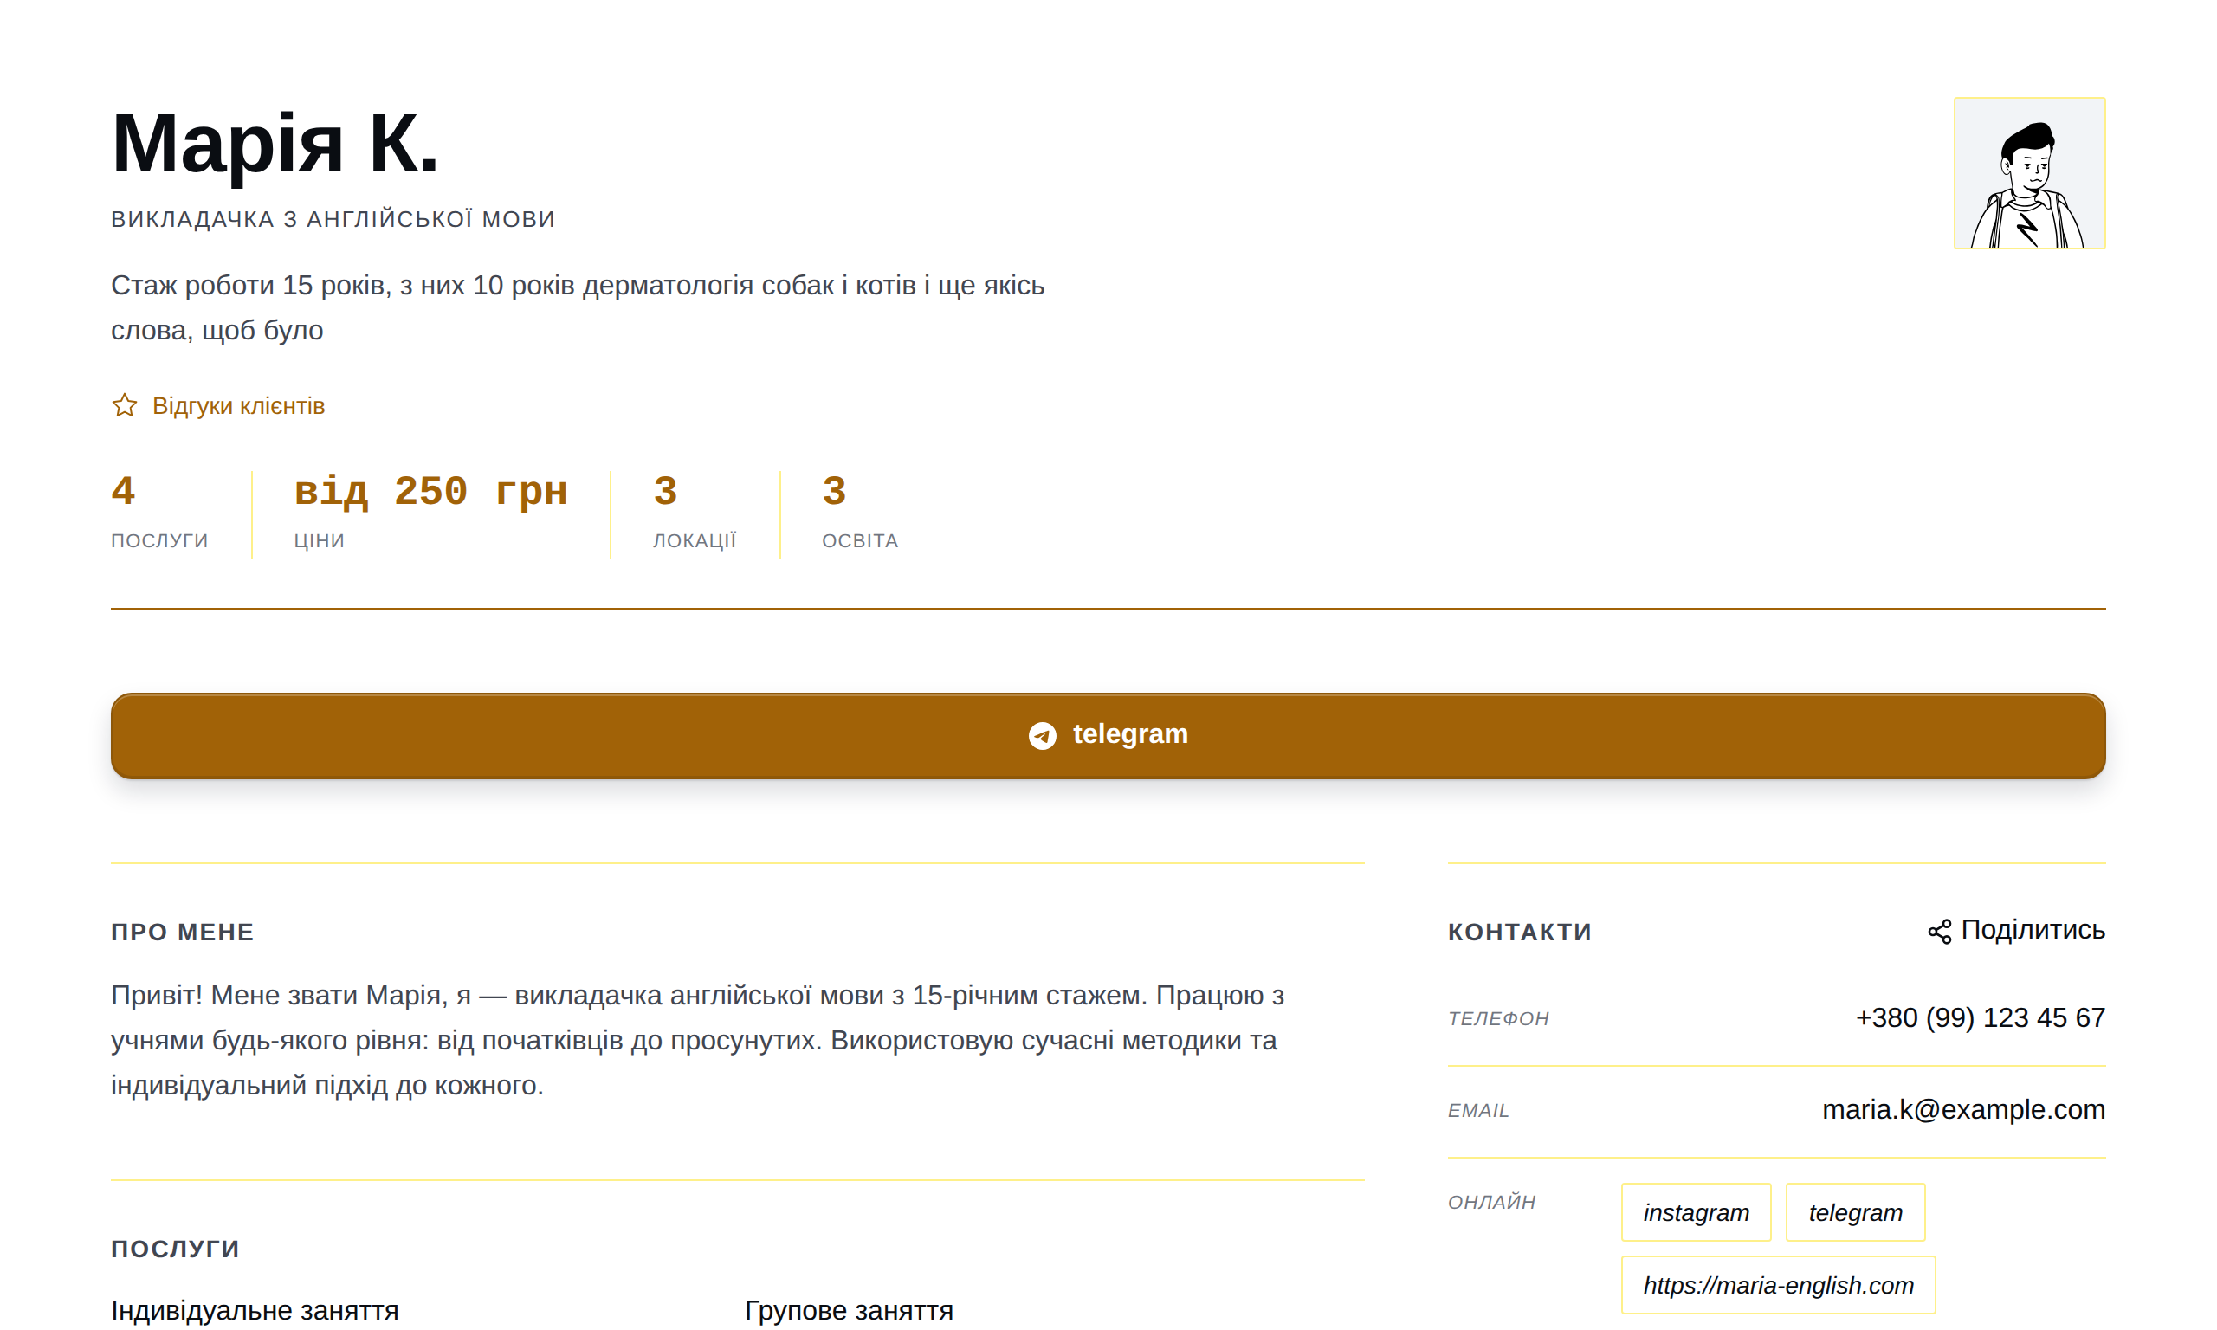Click the КОНТАКТИ section heading
Viewport: 2217px width, 1330px height.
[x=1520, y=932]
